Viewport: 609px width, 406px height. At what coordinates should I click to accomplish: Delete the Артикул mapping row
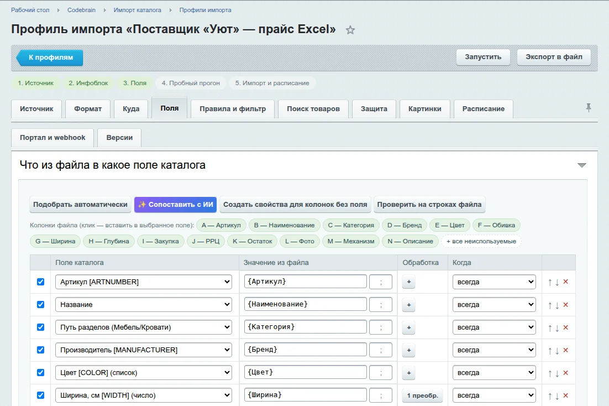[565, 282]
